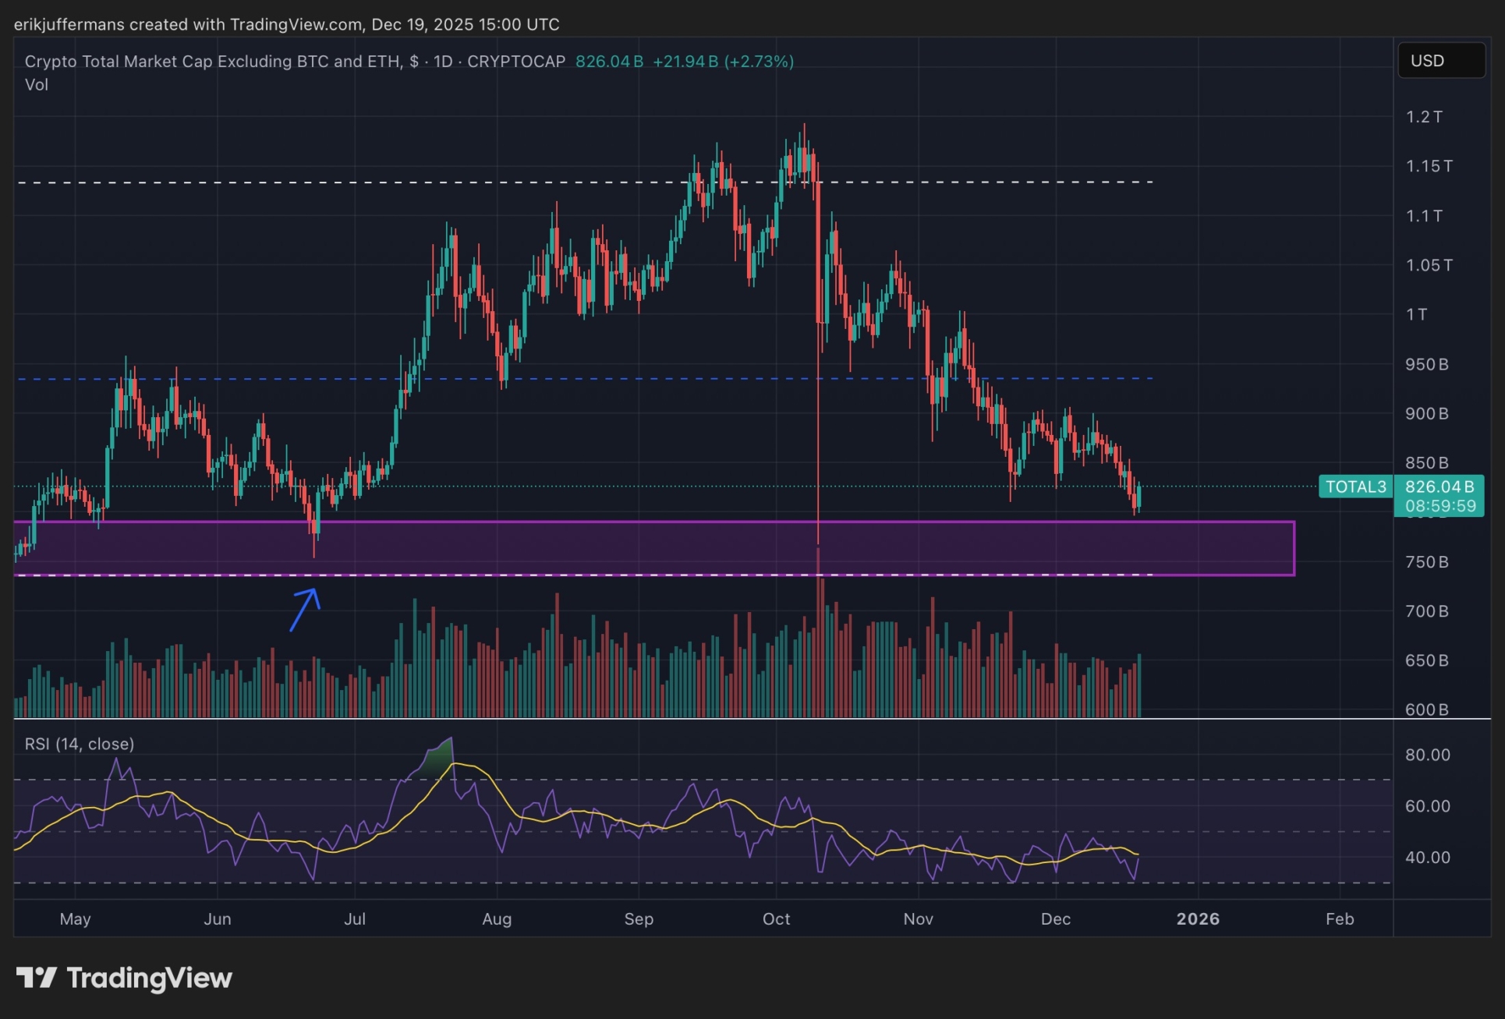This screenshot has width=1505, height=1019.
Task: Click the 1.2 T price scale label
Action: tap(1423, 117)
